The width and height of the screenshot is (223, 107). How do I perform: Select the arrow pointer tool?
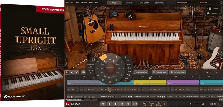pyautogui.click(x=67, y=73)
